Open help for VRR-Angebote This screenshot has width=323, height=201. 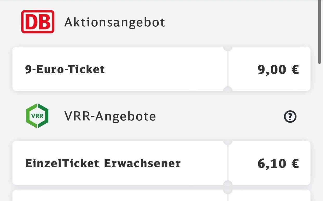click(x=290, y=117)
